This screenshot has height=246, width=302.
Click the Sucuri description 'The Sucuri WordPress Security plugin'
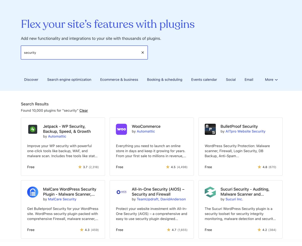tap(240, 214)
